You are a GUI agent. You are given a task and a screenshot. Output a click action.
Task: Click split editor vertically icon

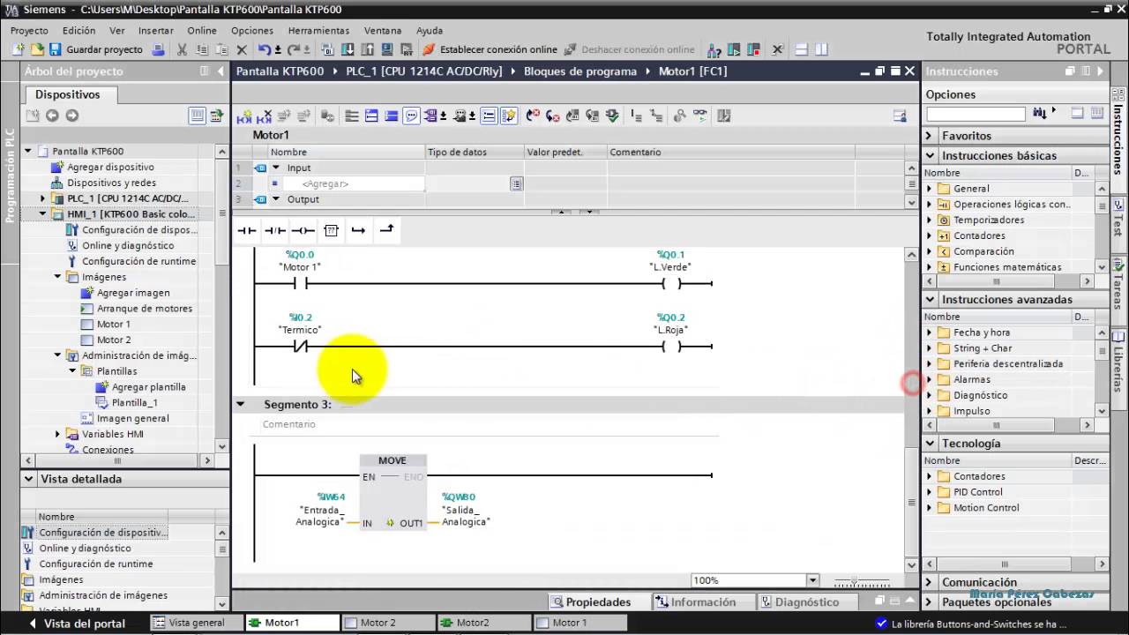[x=821, y=50]
